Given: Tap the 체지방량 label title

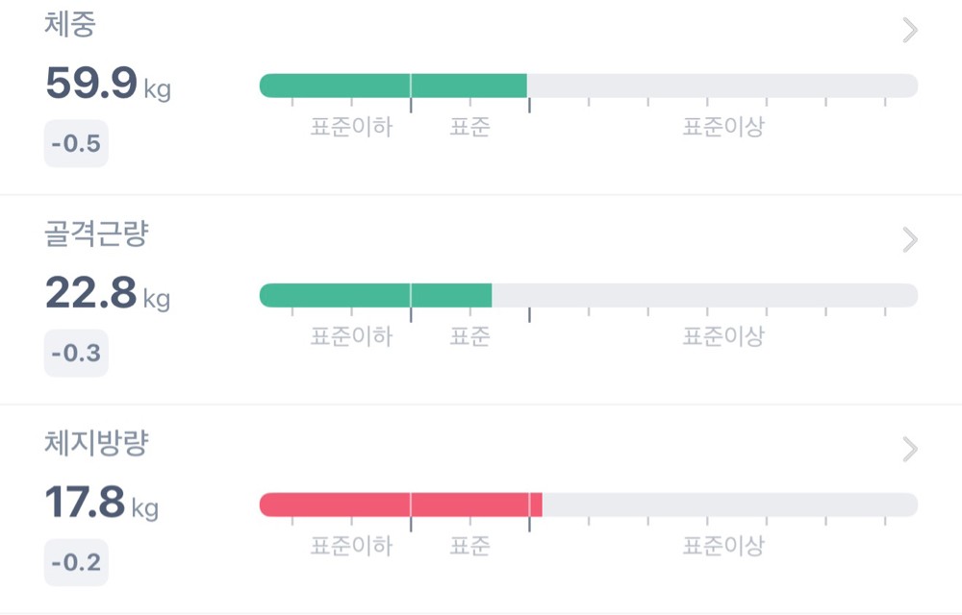Looking at the screenshot, I should coord(96,443).
